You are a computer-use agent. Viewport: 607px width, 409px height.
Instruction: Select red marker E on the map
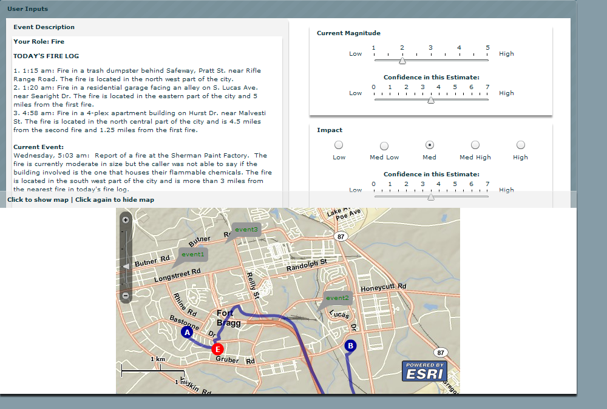217,349
